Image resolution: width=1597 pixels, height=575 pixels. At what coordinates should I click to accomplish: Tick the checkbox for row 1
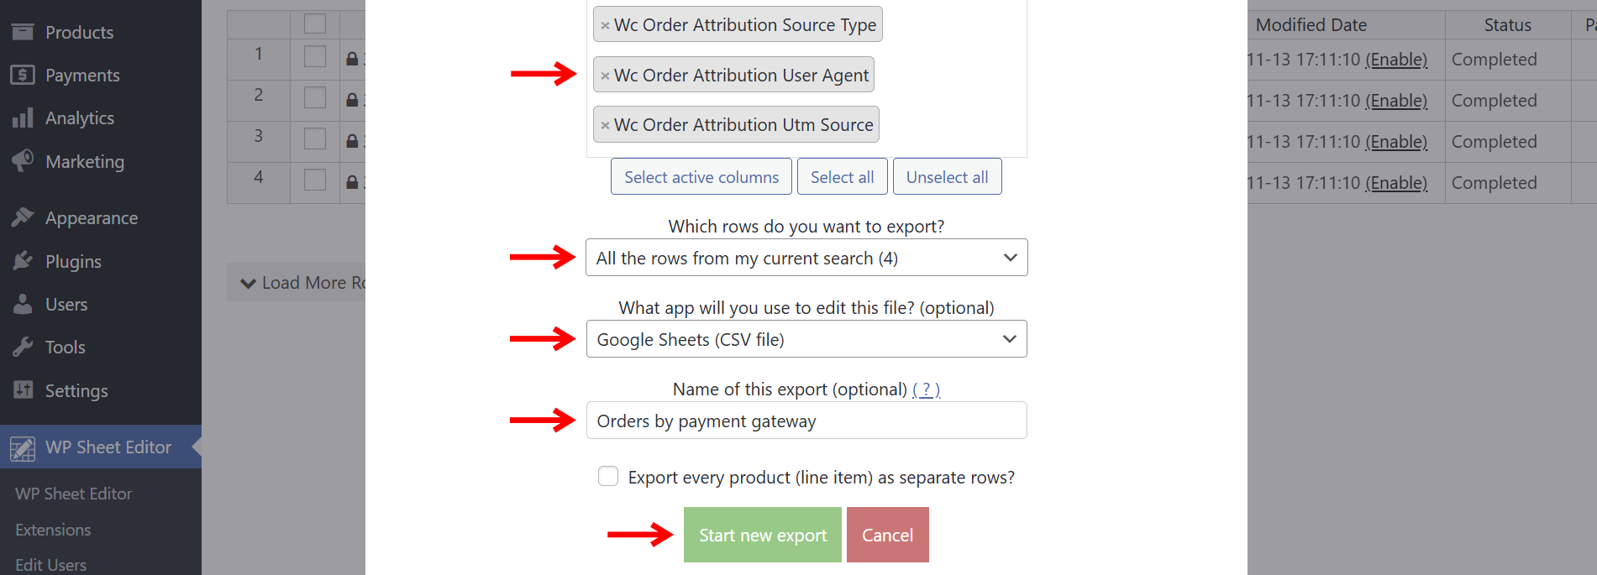(x=315, y=56)
